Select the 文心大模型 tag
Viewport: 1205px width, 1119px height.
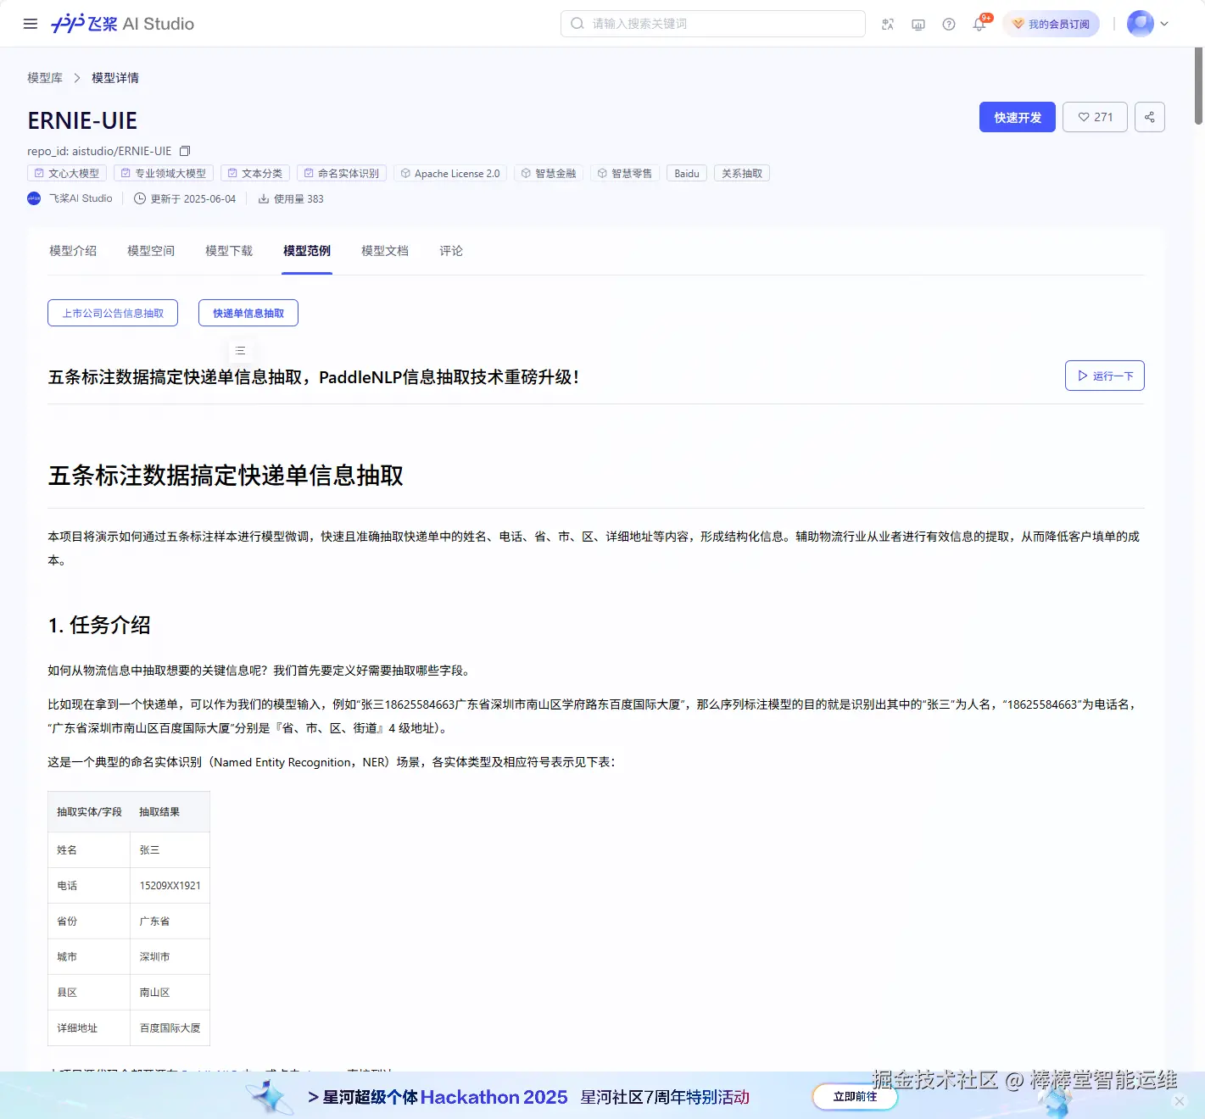tap(67, 173)
